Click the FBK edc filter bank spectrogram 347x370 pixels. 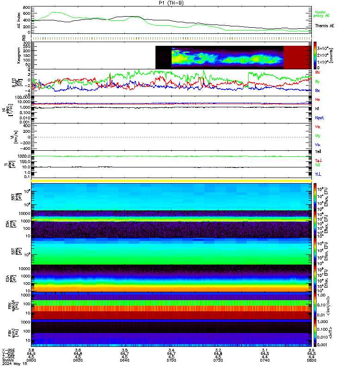pyautogui.click(x=171, y=306)
